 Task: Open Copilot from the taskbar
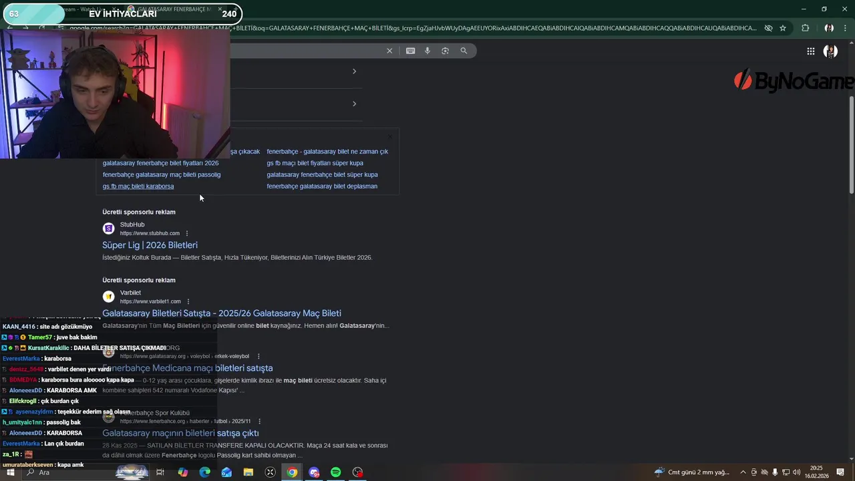182,472
